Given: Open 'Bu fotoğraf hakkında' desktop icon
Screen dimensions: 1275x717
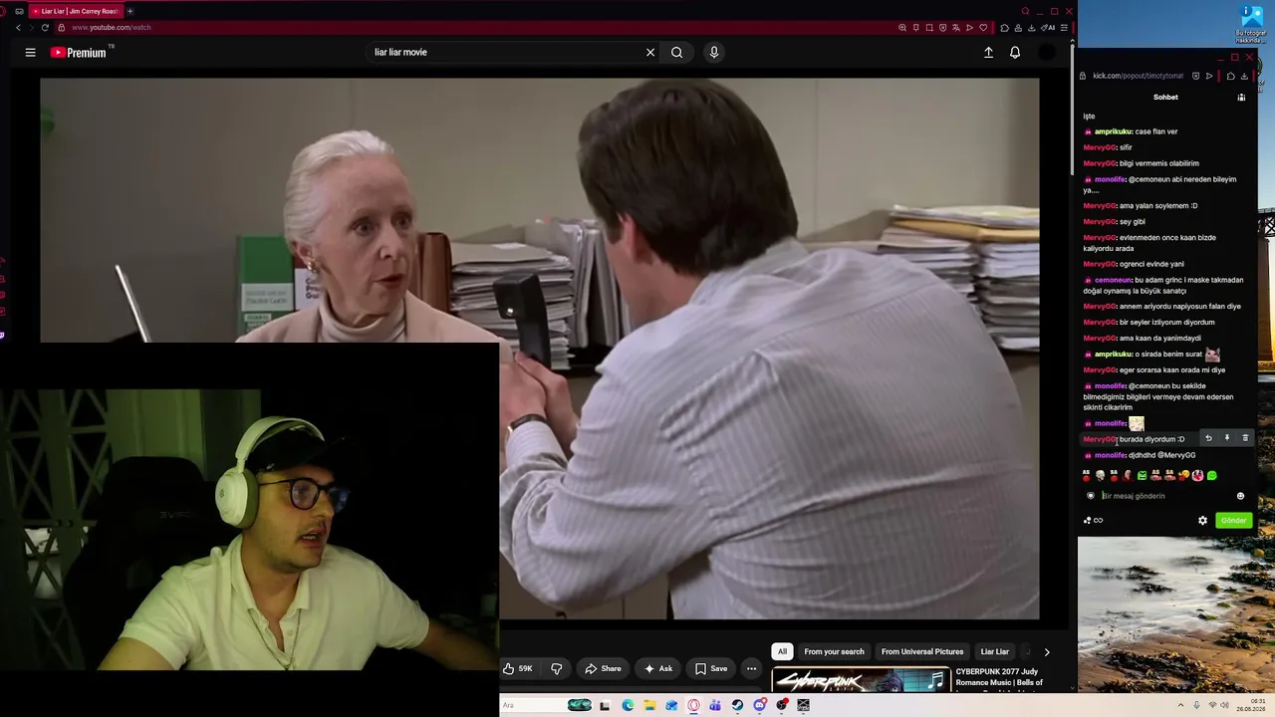Looking at the screenshot, I should [x=1251, y=23].
